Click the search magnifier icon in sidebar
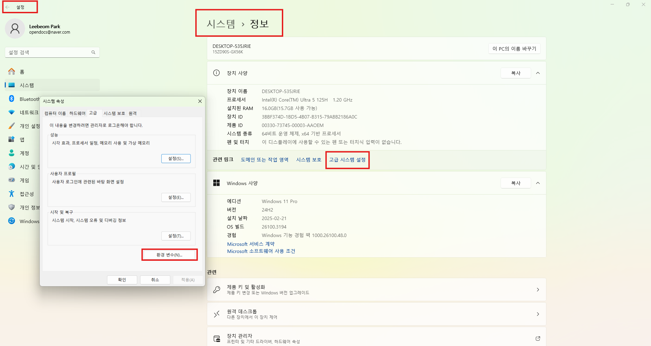Screen dimensions: 651x346 pos(93,52)
